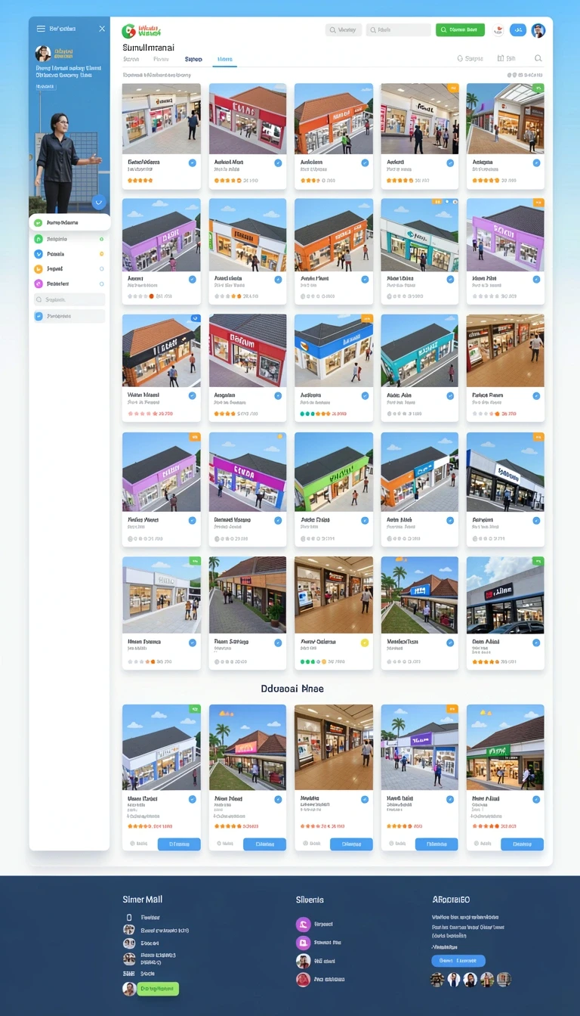The width and height of the screenshot is (580, 1016).
Task: Click the Simer Mall footer heading
Action: click(x=143, y=900)
